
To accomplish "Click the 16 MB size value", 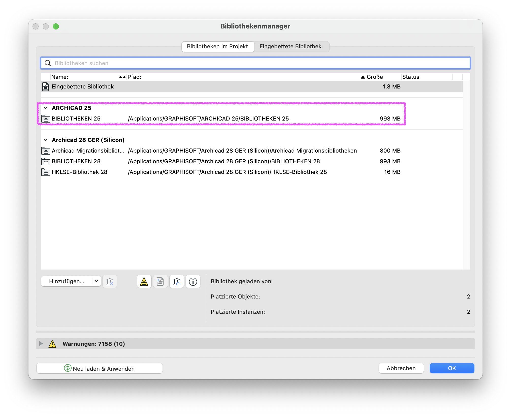I will point(392,172).
